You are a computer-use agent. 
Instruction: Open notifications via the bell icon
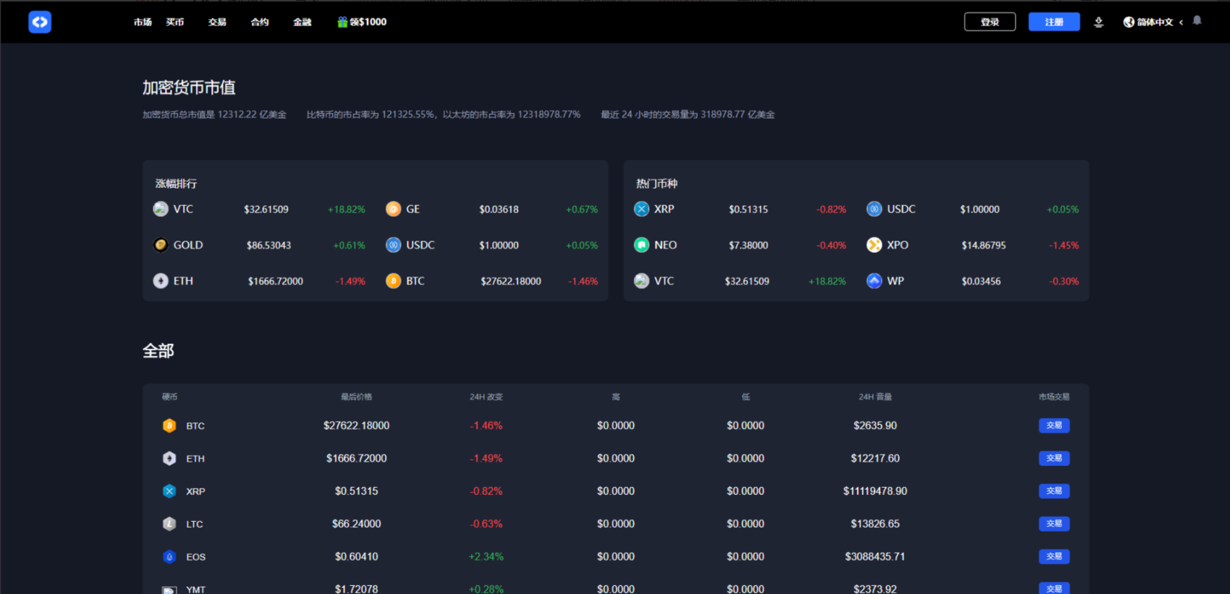[1197, 21]
